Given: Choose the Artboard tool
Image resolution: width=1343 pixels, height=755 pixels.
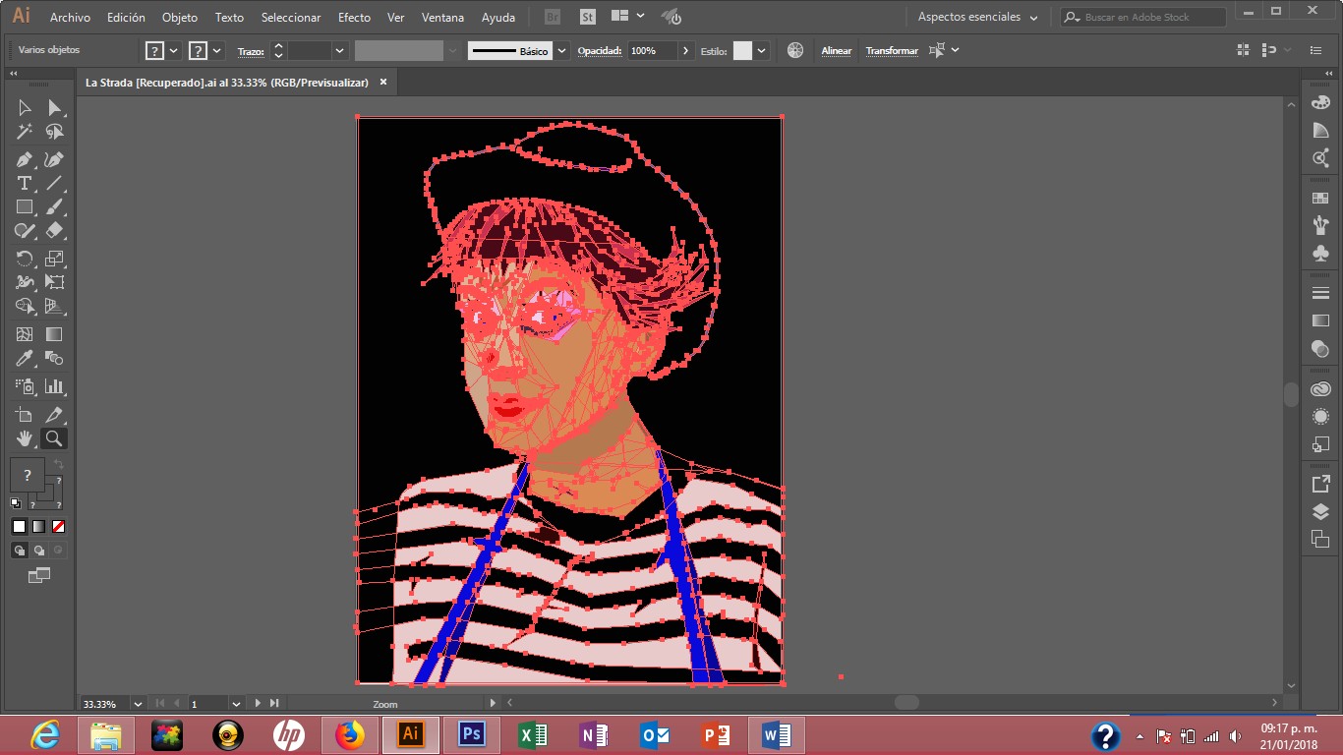Looking at the screenshot, I should pos(25,415).
